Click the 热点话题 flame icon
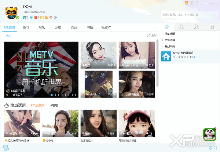The image size is (220, 152). [6, 105]
